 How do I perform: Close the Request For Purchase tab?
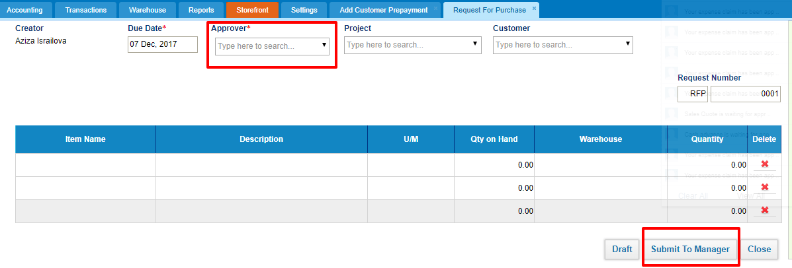[534, 8]
